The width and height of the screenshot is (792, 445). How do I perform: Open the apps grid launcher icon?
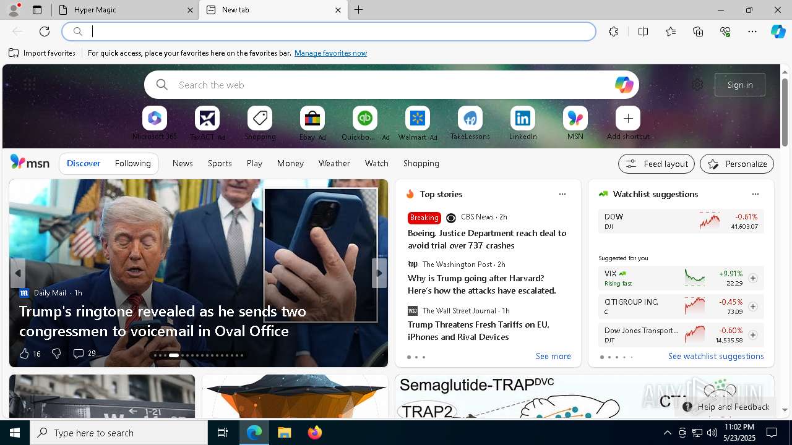click(29, 85)
